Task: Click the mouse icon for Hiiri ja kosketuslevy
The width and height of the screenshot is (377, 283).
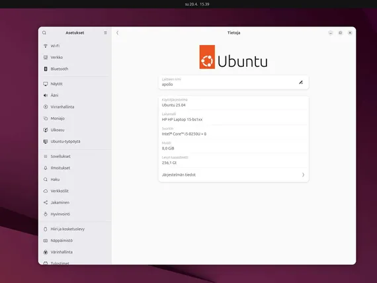Action: tap(46, 229)
